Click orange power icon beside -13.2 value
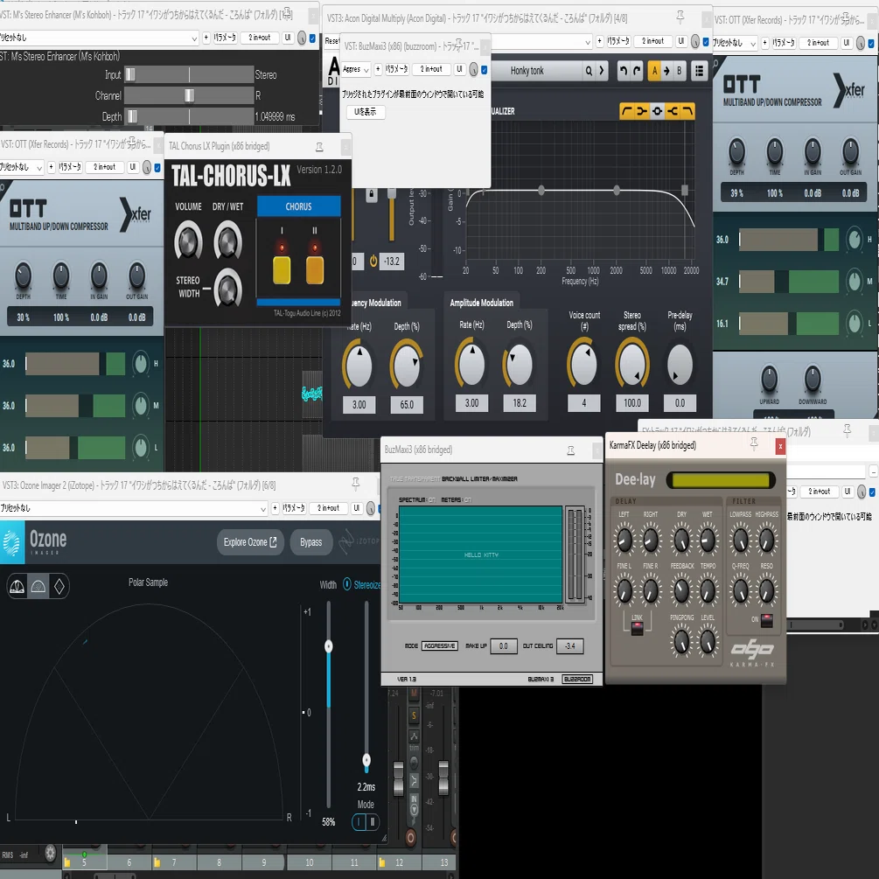 pos(373,261)
